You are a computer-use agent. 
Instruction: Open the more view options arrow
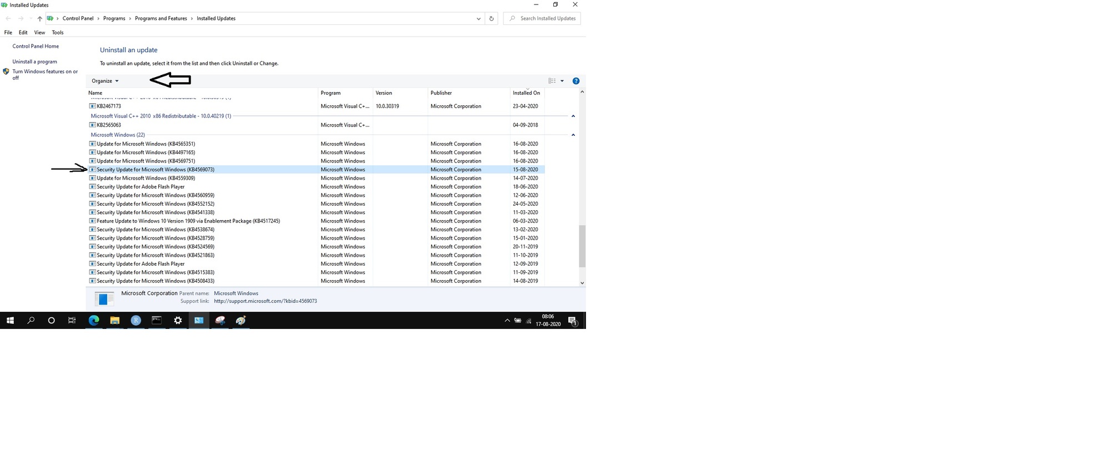pos(562,81)
